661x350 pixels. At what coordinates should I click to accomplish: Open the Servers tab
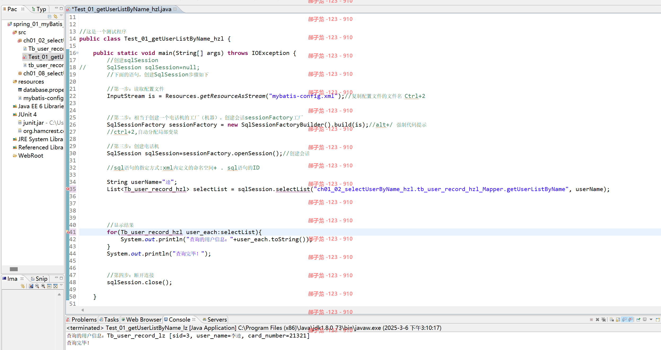tap(215, 320)
